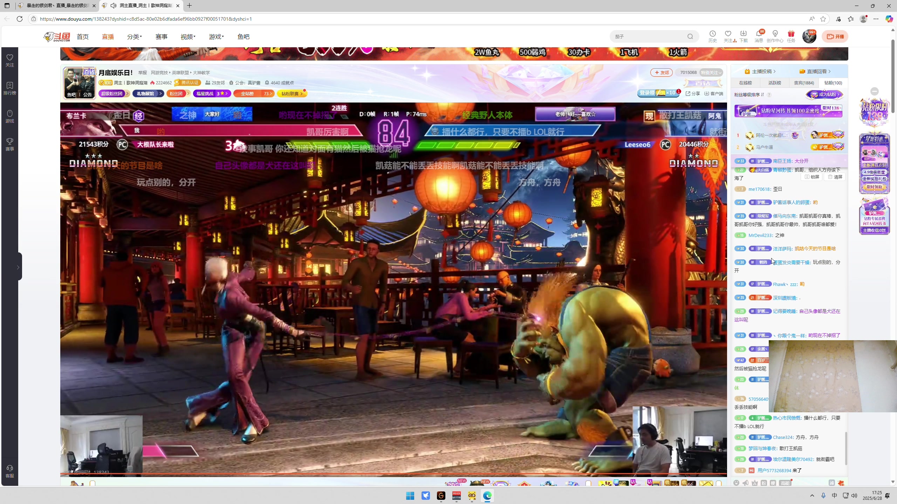Click the 粉 badge icon in chat toolbar
The width and height of the screenshot is (897, 504).
coord(764,483)
